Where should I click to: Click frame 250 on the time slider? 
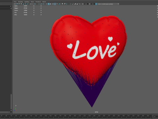[99, 116]
